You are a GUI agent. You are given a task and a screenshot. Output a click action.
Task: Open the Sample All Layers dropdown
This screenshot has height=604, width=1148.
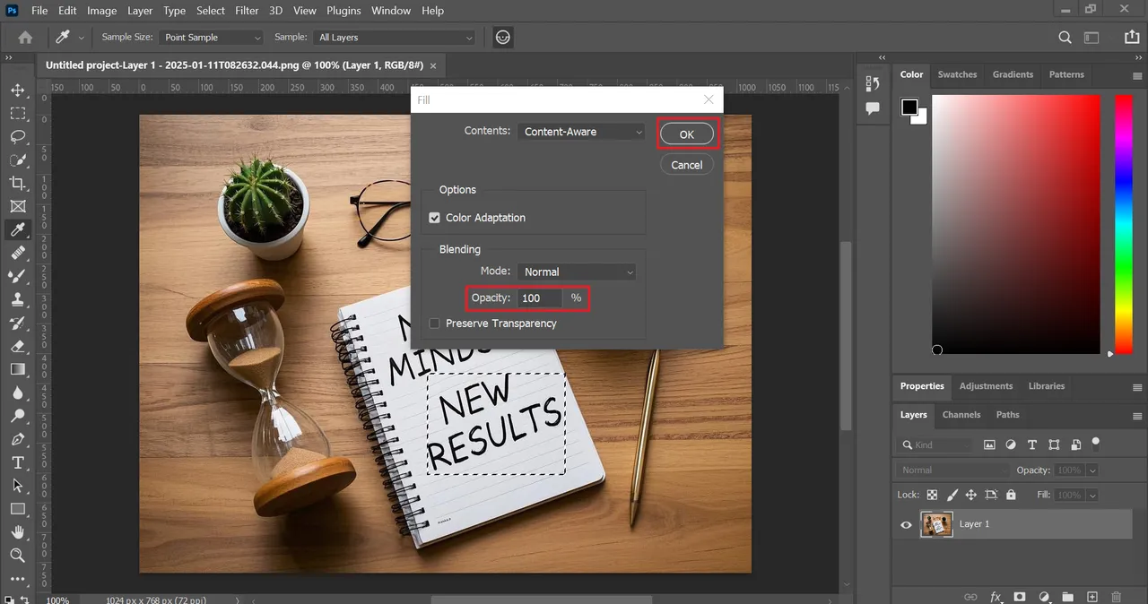394,38
